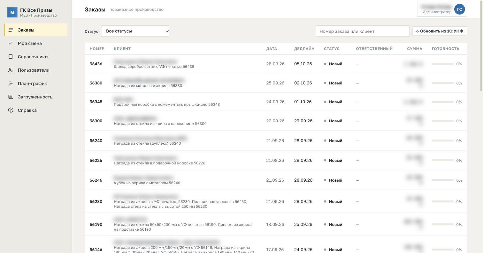Sort by the Дедлайн column header

(304, 49)
